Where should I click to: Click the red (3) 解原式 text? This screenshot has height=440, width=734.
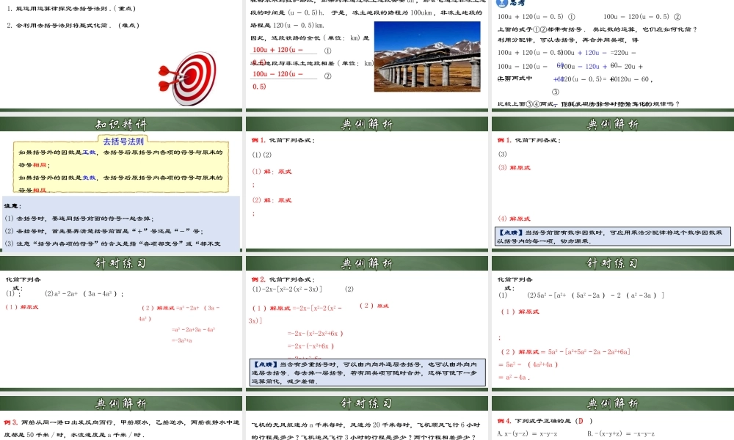pos(514,167)
